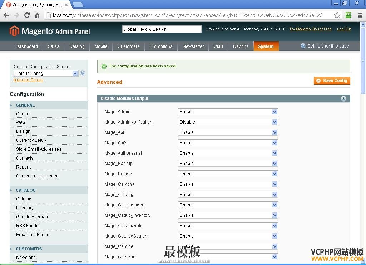The height and width of the screenshot is (265, 366).
Task: Reload the page with refresh icon
Action: pos(27,15)
